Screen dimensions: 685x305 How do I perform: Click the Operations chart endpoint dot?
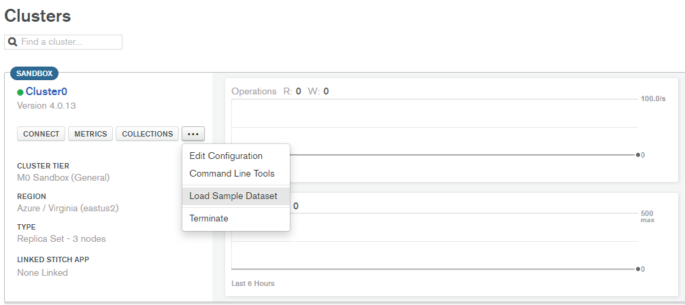tap(637, 155)
